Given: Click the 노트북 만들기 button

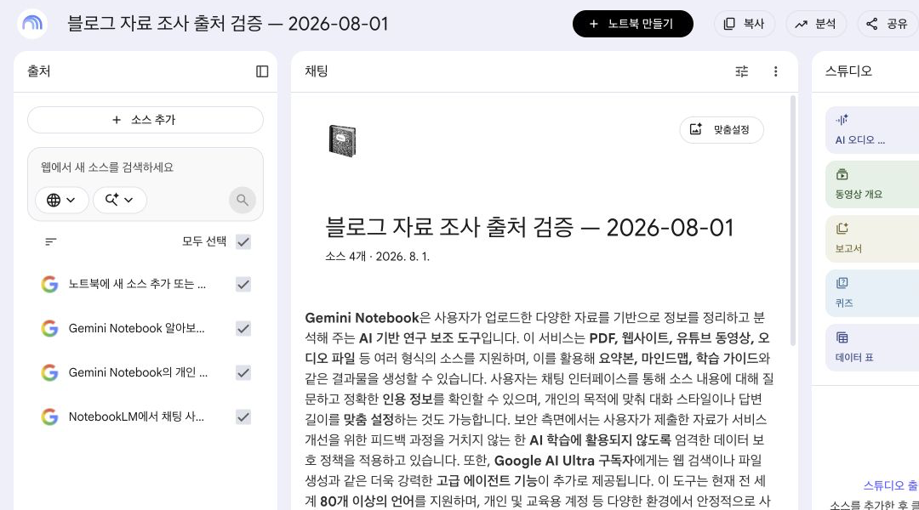Looking at the screenshot, I should click(x=632, y=24).
